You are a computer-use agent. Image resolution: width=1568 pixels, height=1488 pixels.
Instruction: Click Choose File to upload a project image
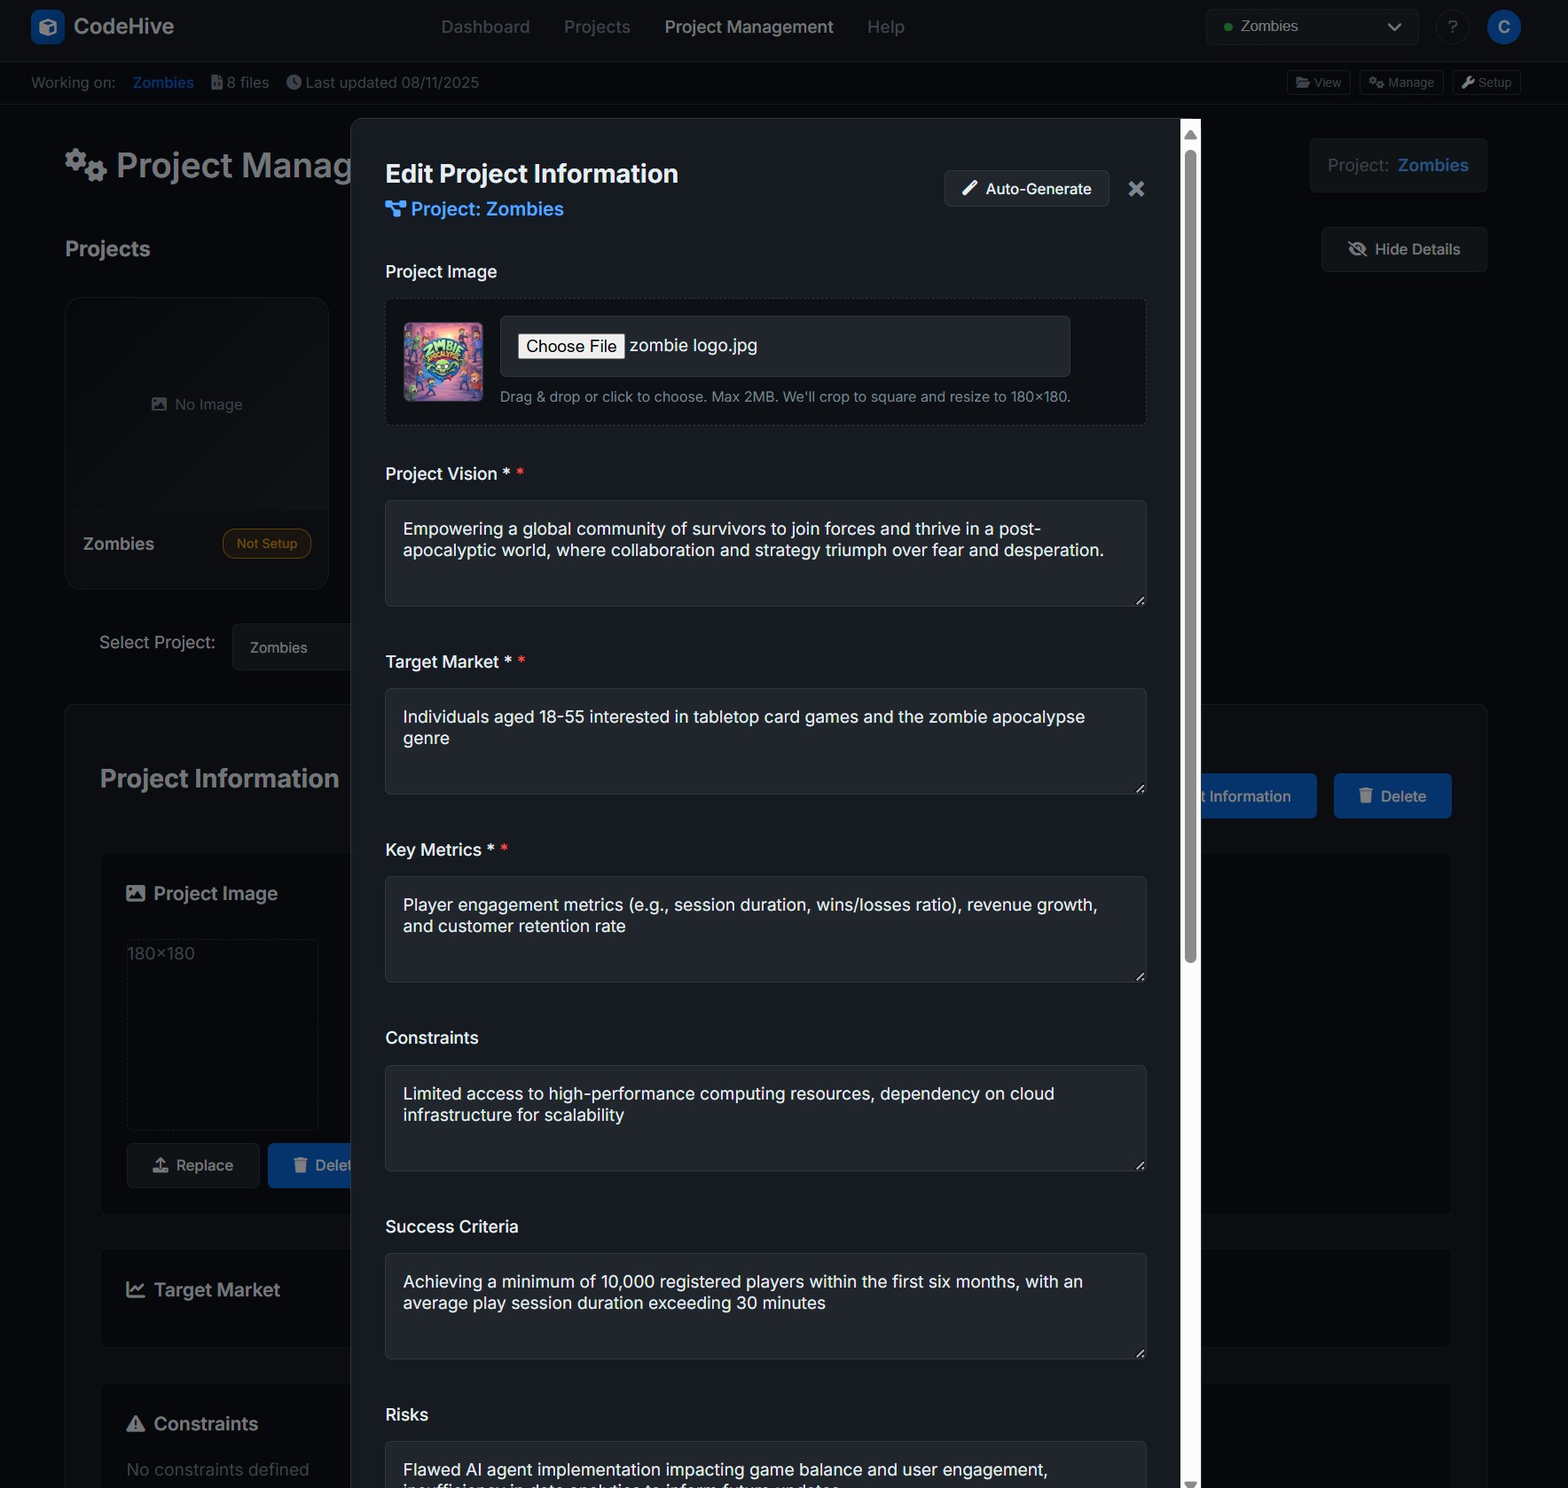click(x=571, y=346)
